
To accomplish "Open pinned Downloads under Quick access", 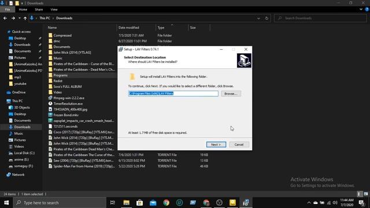I will pos(22,44).
